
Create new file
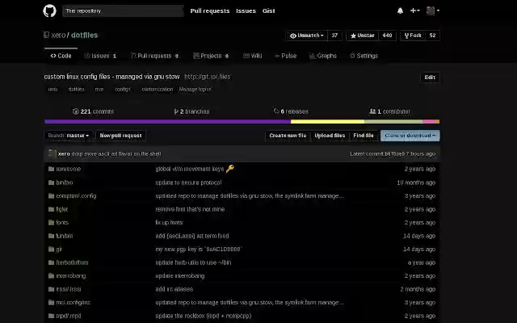[288, 136]
